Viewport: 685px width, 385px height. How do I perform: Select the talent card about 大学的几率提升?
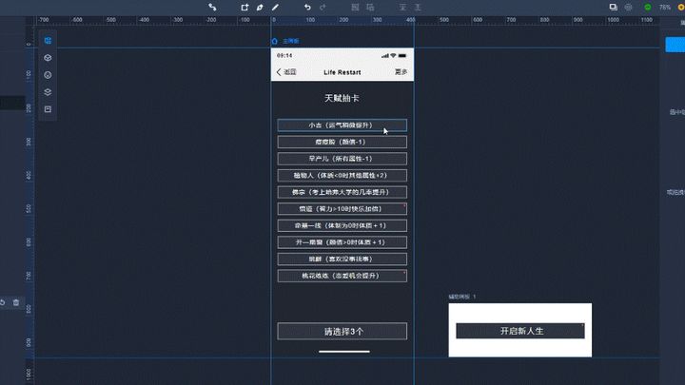(x=342, y=192)
